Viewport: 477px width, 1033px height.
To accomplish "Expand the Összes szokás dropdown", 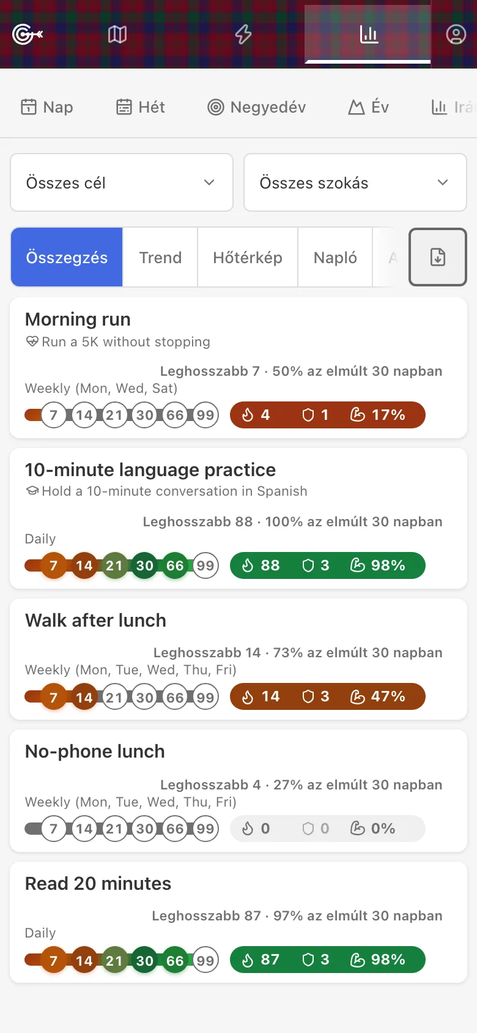I will coord(355,182).
